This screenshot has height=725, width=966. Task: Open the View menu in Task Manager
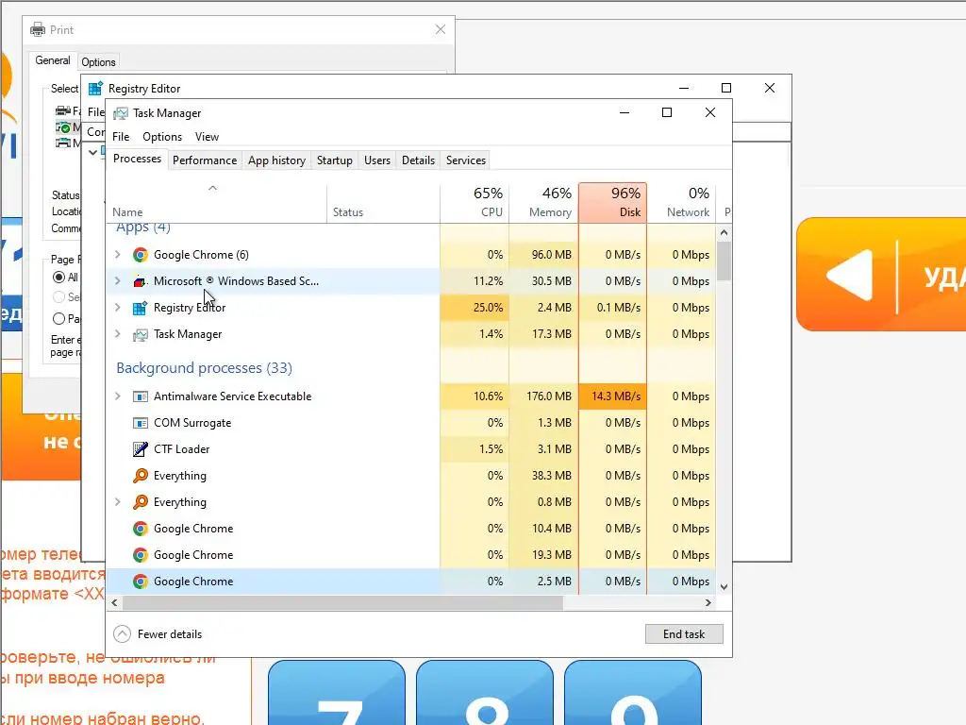(x=207, y=137)
